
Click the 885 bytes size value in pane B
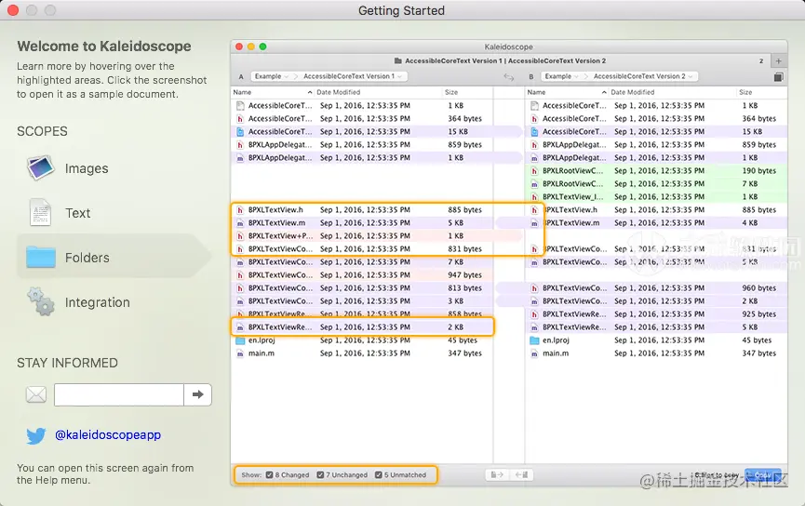pyautogui.click(x=758, y=210)
